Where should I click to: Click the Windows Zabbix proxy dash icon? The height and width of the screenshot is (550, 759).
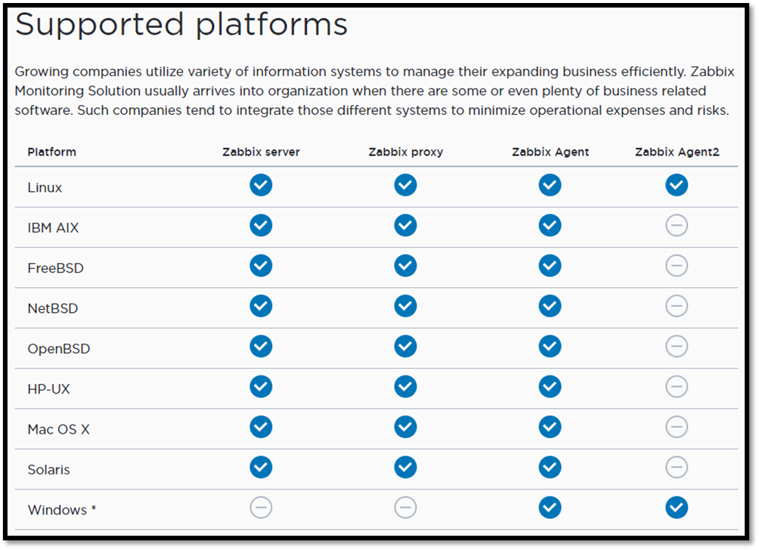405,508
